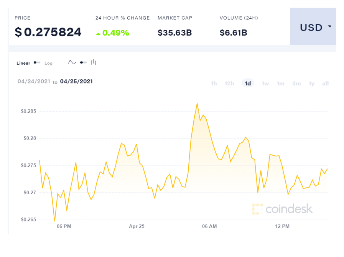
Task: Click the Log scale label
Action: click(48, 63)
